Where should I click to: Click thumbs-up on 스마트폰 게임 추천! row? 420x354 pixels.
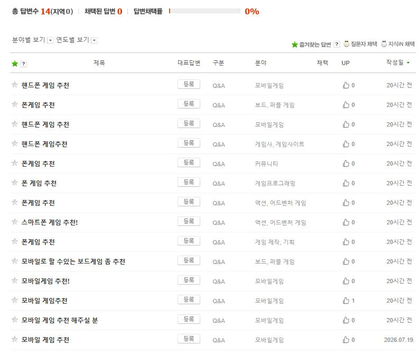[346, 222]
